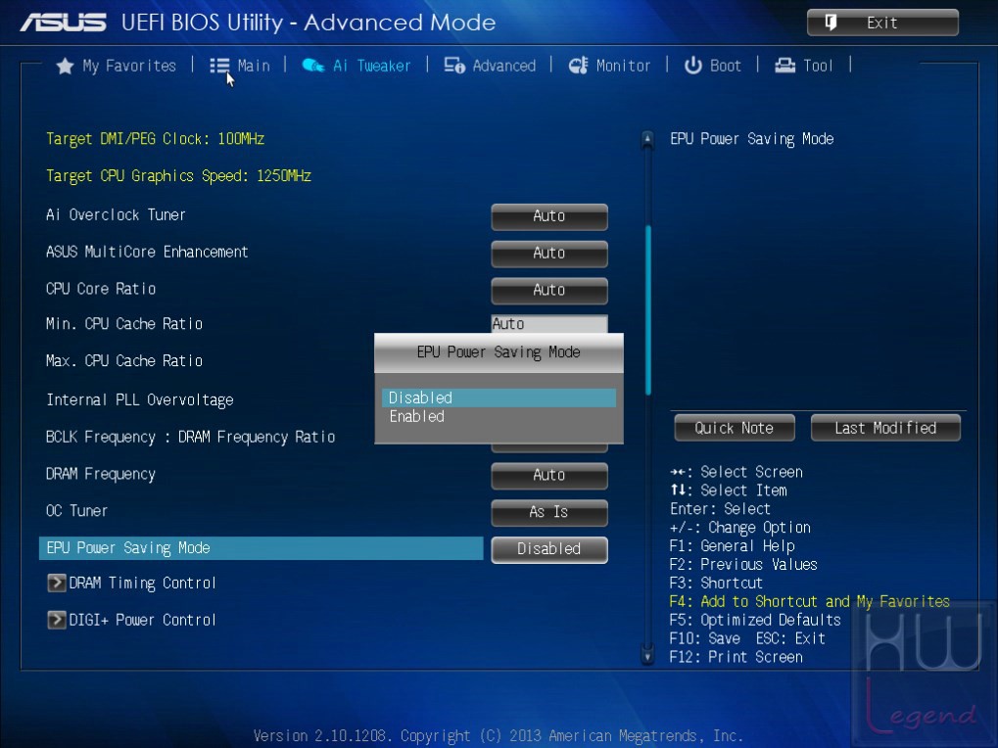Select the Max. CPU Cache Ratio label
998x748 pixels.
pyautogui.click(x=124, y=360)
